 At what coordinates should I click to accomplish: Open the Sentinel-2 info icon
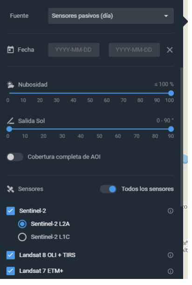pyautogui.click(x=170, y=211)
